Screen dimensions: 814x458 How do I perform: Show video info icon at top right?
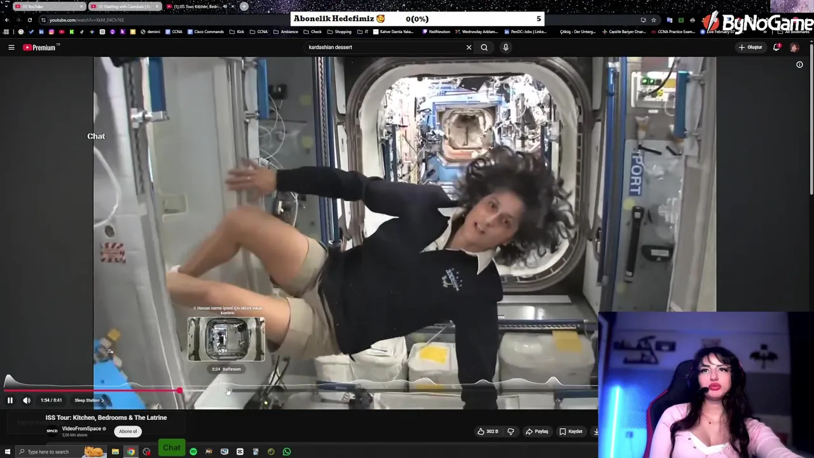pyautogui.click(x=799, y=64)
